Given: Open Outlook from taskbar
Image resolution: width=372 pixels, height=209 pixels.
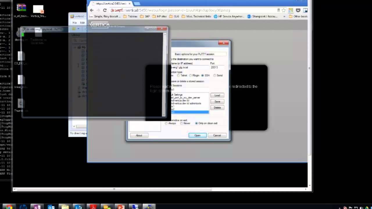Looking at the screenshot, I should [x=51, y=207].
